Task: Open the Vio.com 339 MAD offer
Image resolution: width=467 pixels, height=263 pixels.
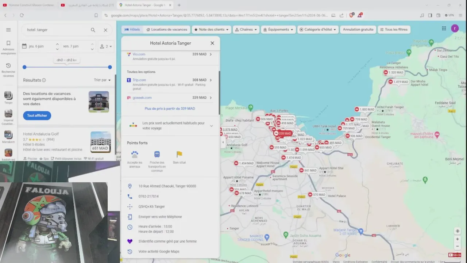Action: coord(170,56)
